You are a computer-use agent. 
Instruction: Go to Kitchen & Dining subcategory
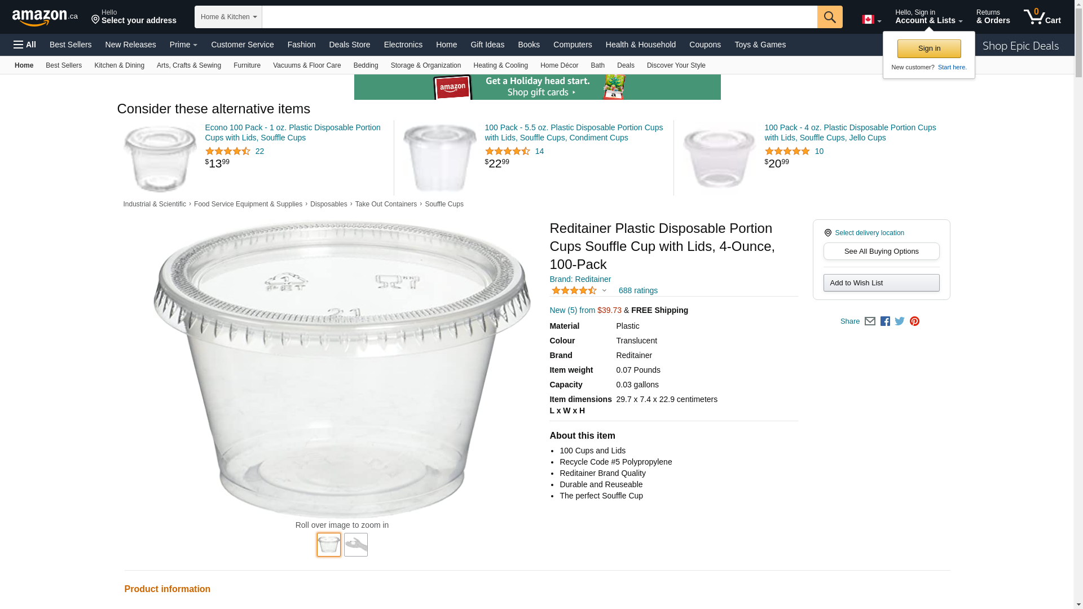(119, 65)
